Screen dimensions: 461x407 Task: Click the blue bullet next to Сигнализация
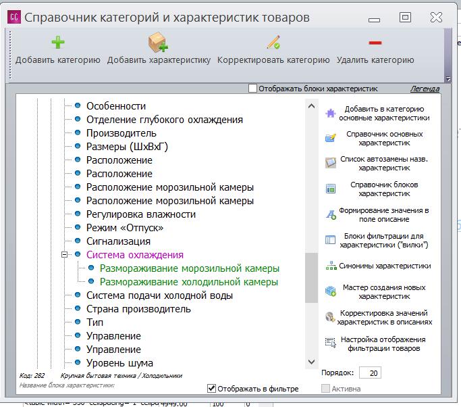(x=78, y=241)
